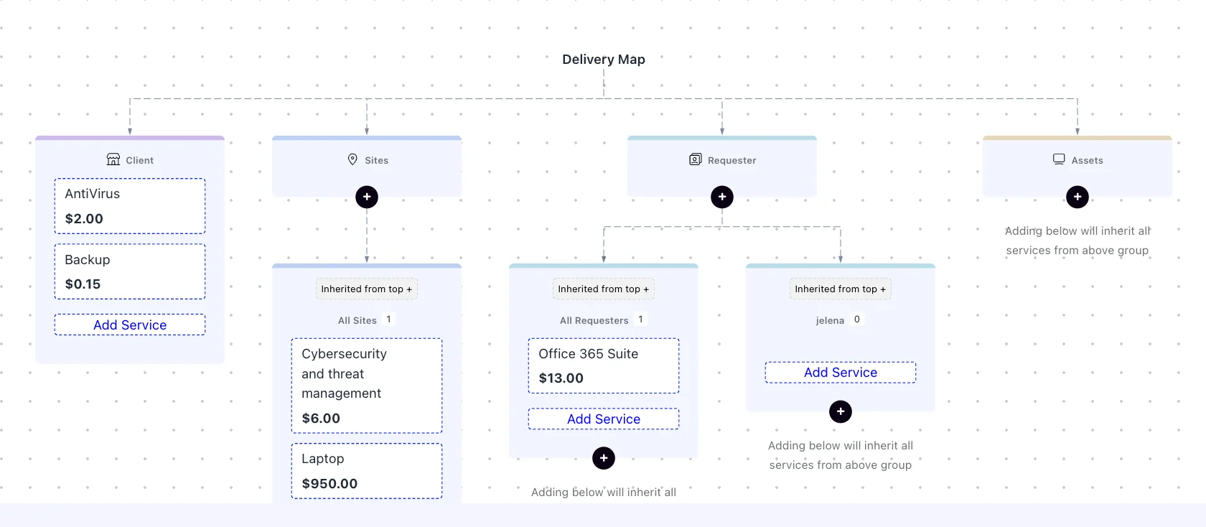Viewport: 1206px width, 527px height.
Task: Open the Backup $0.15 service
Action: tap(130, 271)
